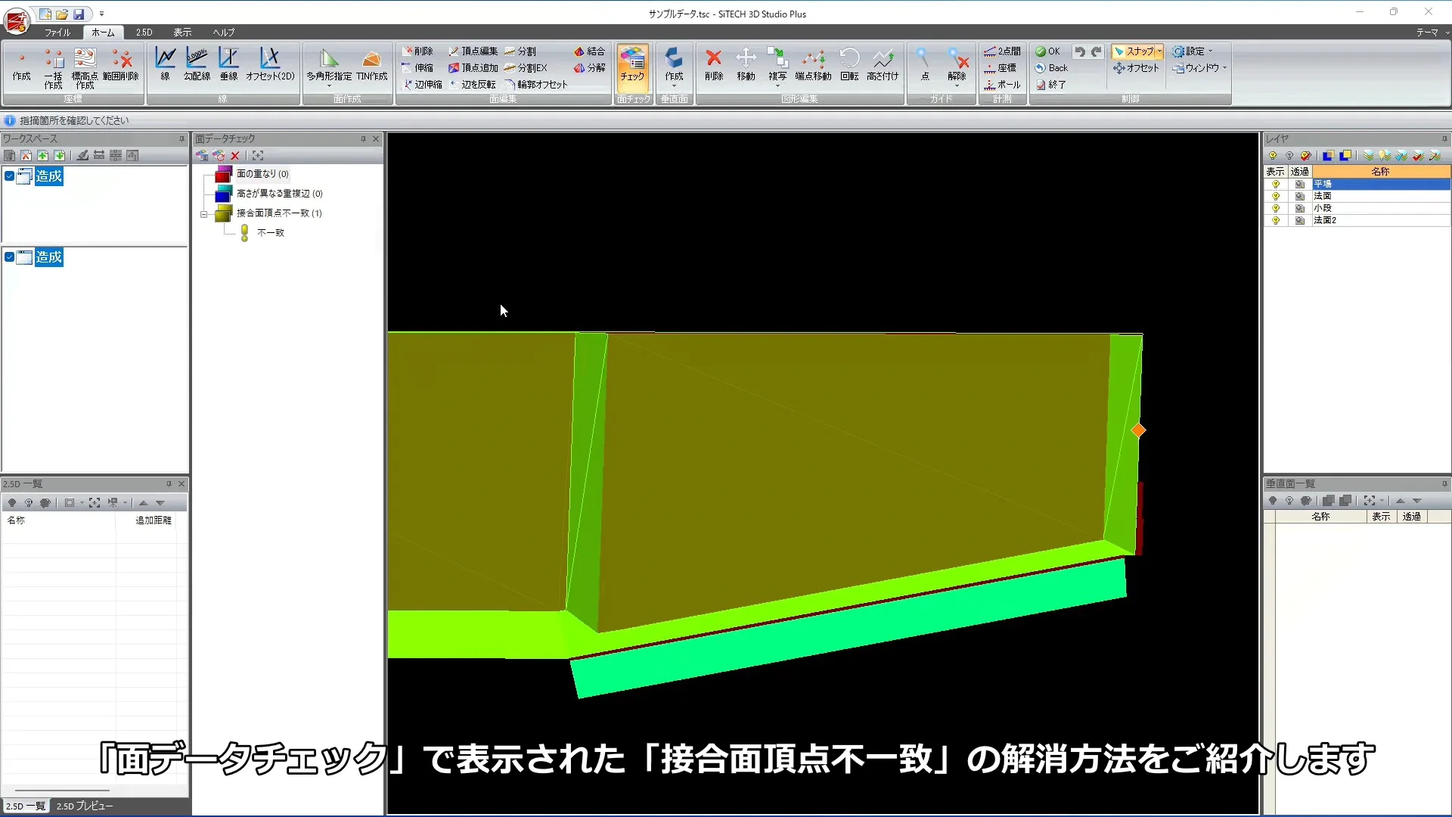Collapse the 接合面頂点不一致 tree node
The image size is (1452, 817).
pos(204,213)
